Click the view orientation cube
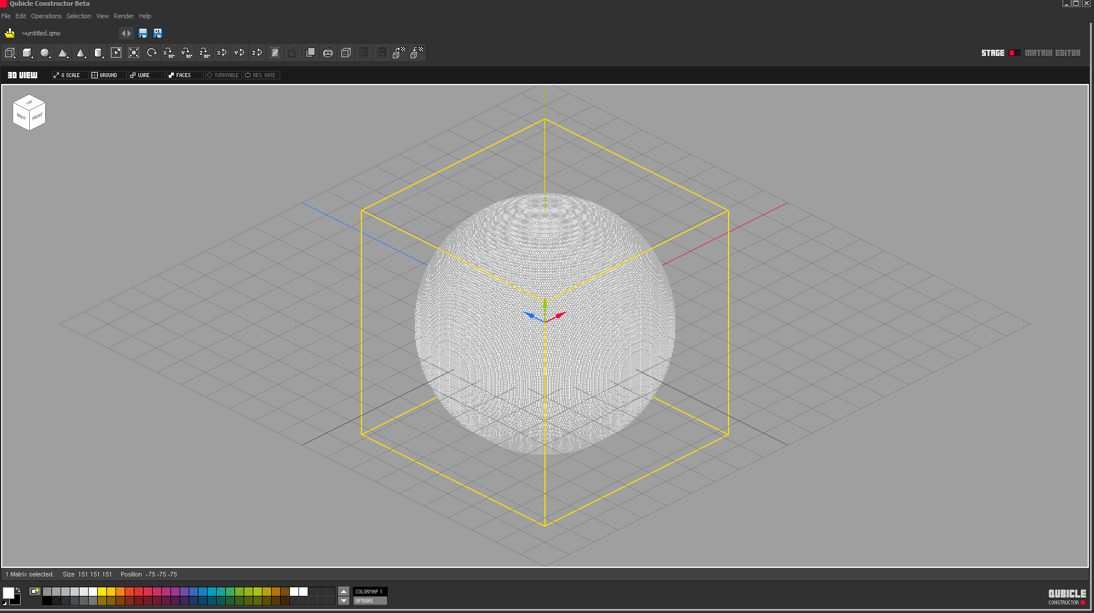This screenshot has height=613, width=1094. [29, 113]
